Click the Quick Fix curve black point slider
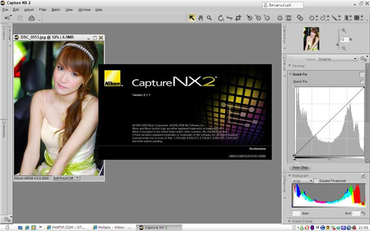Viewport: 370px width, 231px height. 295,159
